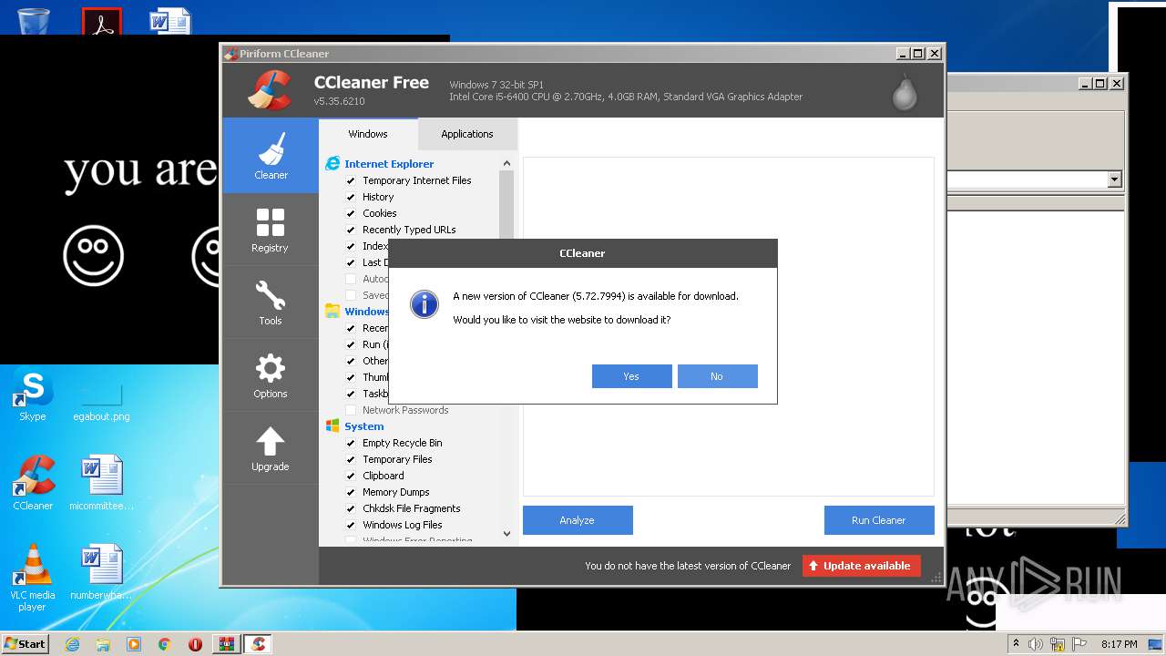Click the blue information icon in dialog
Viewport: 1166px width, 656px height.
[424, 303]
